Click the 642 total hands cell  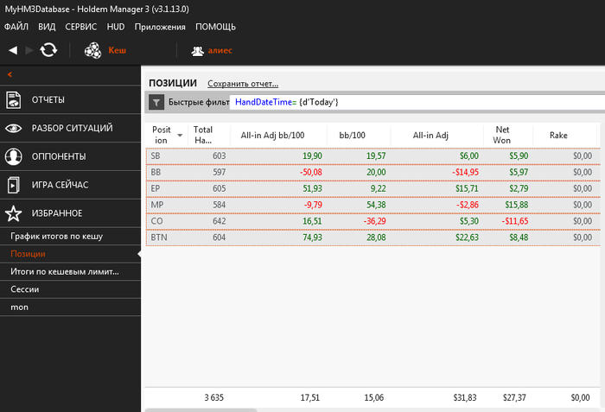pos(220,221)
